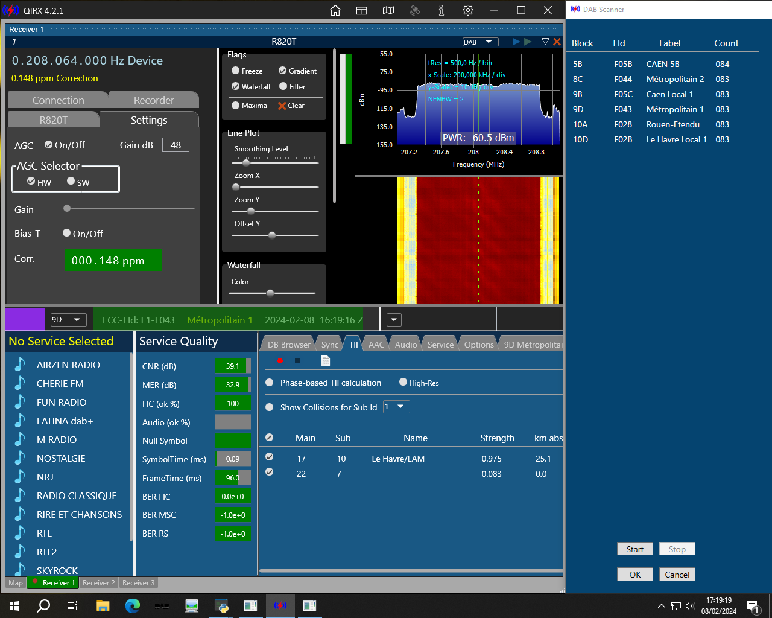Adjust the Offset Y slider
Image resolution: width=772 pixels, height=618 pixels.
click(272, 235)
